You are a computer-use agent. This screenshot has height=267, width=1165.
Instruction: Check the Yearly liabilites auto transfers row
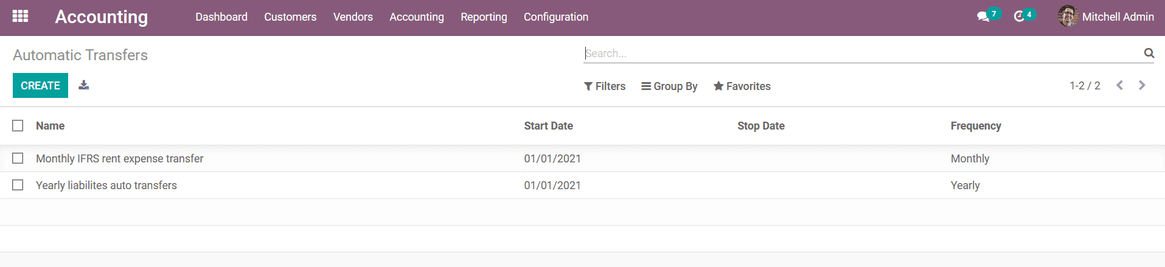(18, 186)
